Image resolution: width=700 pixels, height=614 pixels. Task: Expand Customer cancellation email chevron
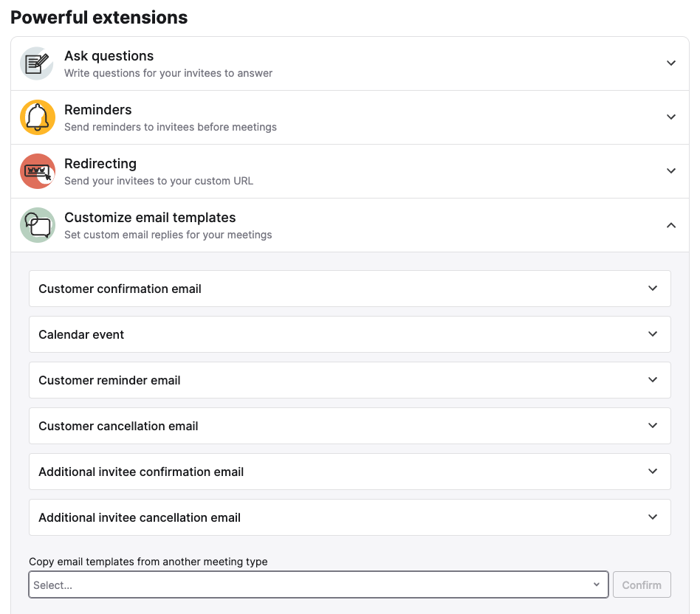pos(652,425)
